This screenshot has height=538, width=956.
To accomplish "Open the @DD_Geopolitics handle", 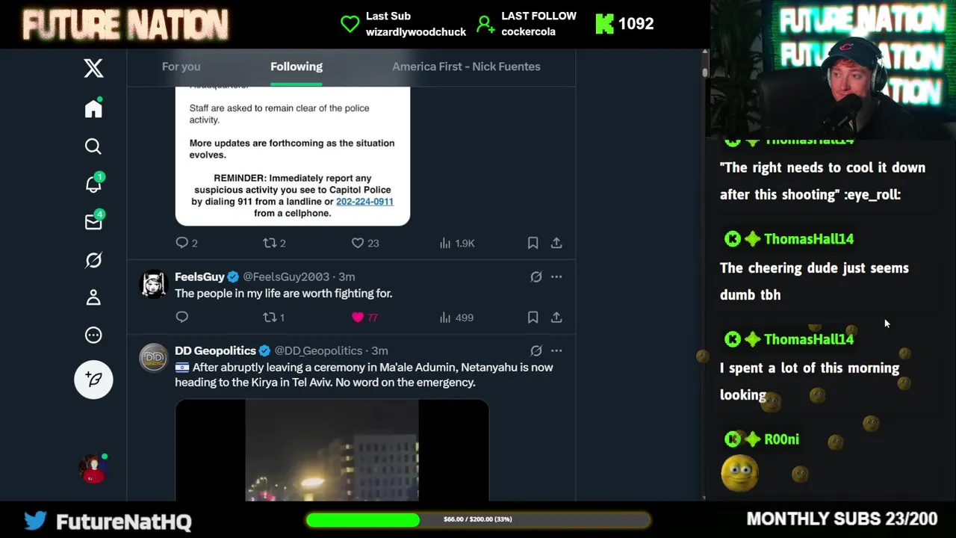I will click(318, 350).
